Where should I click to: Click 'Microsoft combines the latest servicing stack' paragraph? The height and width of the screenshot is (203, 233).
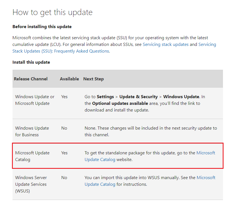pos(114,44)
